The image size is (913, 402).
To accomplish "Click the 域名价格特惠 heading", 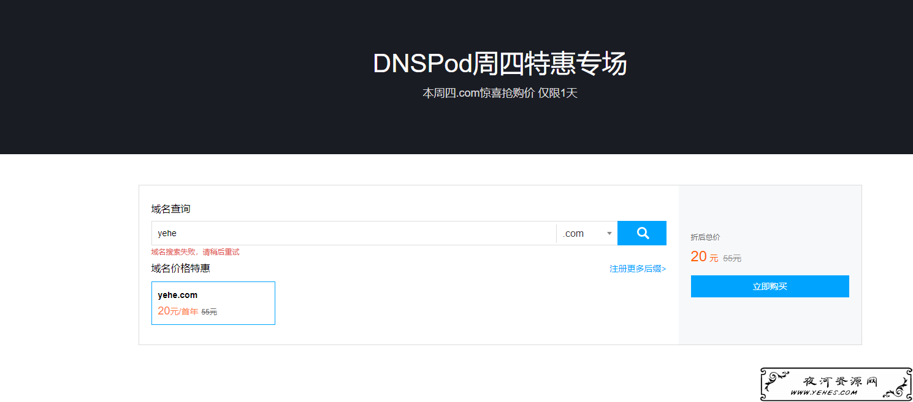I will [x=181, y=268].
